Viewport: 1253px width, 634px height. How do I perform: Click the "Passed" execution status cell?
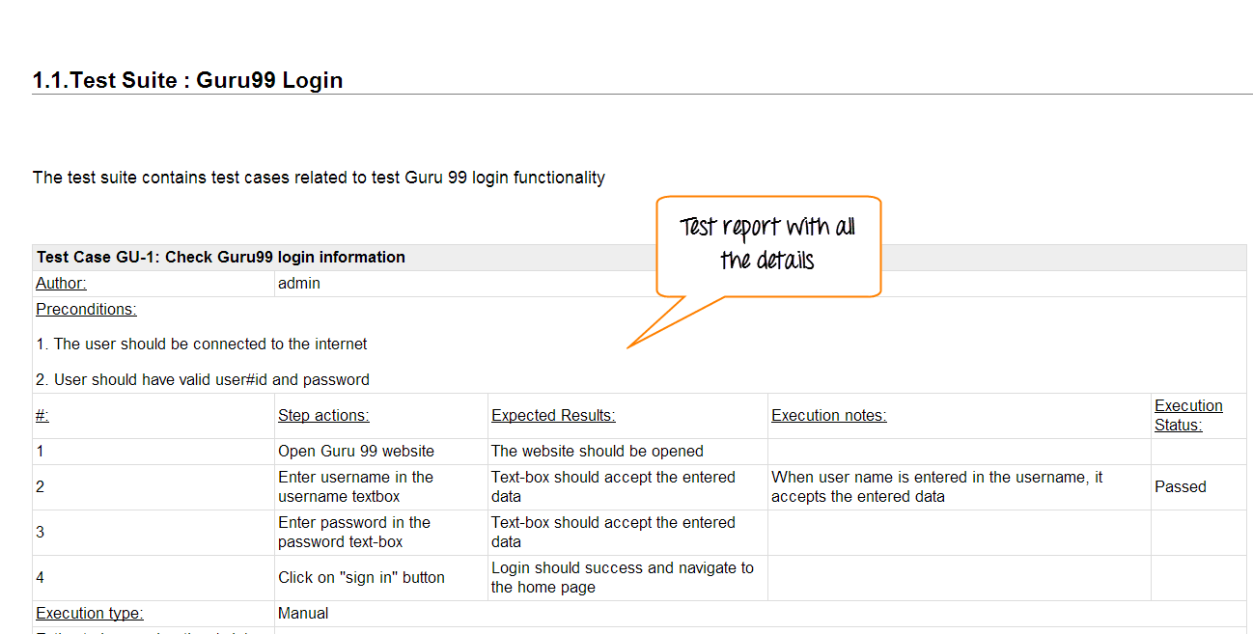[x=1180, y=487]
